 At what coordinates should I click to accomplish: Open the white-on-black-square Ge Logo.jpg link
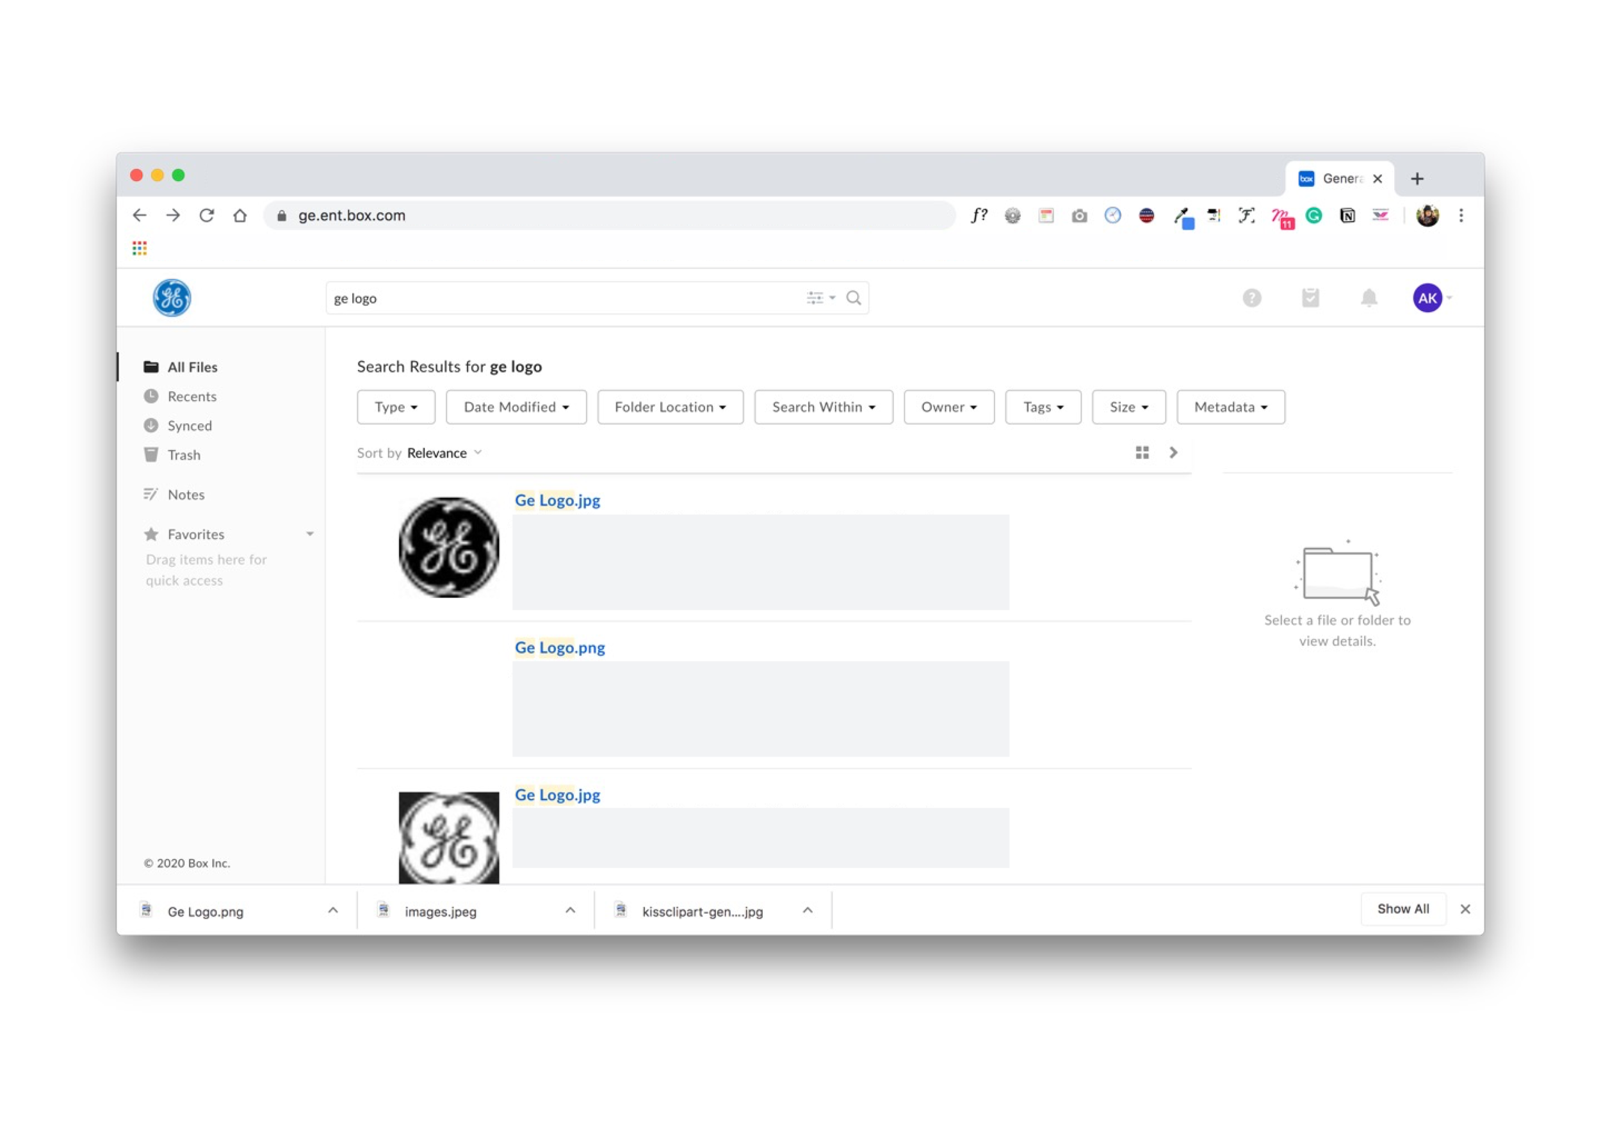pos(557,795)
